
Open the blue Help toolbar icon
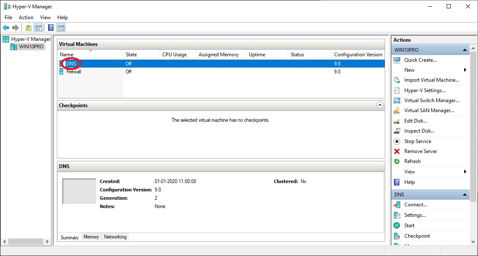click(x=51, y=28)
